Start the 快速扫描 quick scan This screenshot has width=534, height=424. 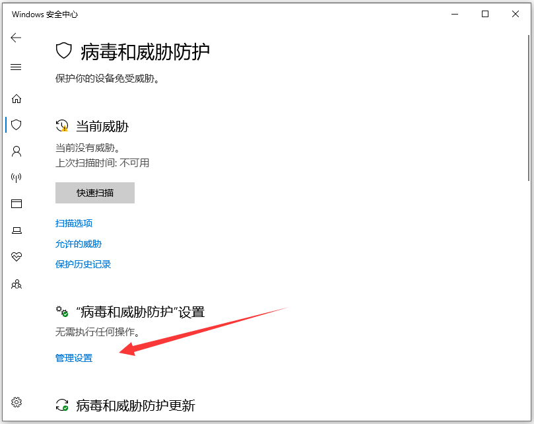click(95, 193)
